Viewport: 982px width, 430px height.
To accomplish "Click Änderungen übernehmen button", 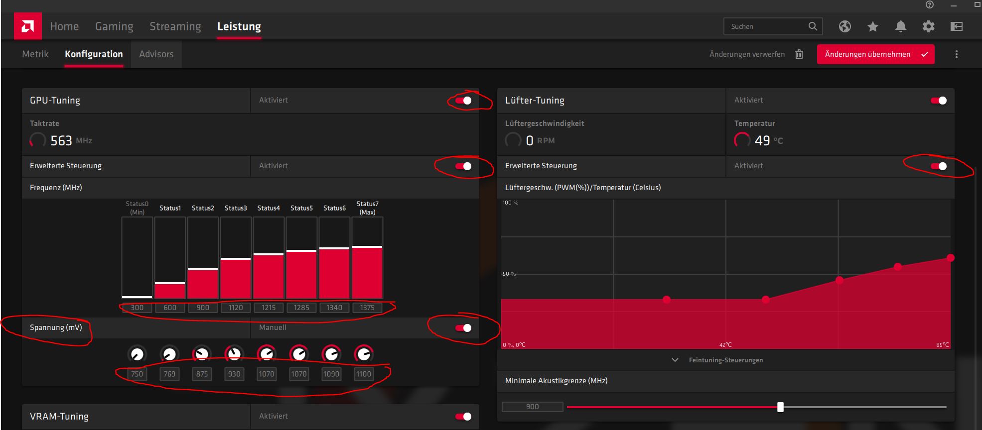I will [875, 54].
